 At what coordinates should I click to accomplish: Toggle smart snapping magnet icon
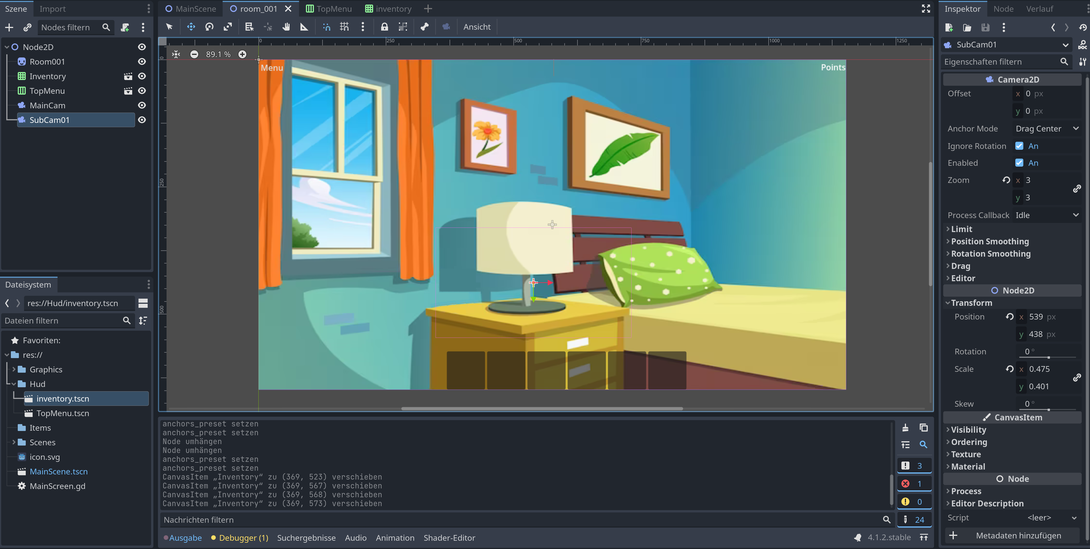326,27
